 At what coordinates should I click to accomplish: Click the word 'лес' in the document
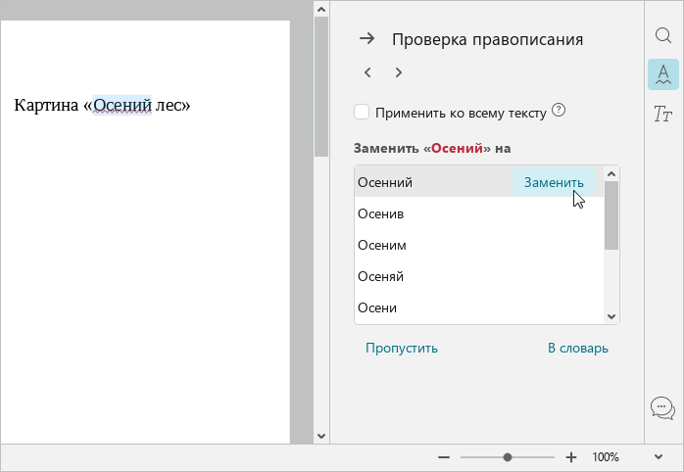[x=168, y=105]
